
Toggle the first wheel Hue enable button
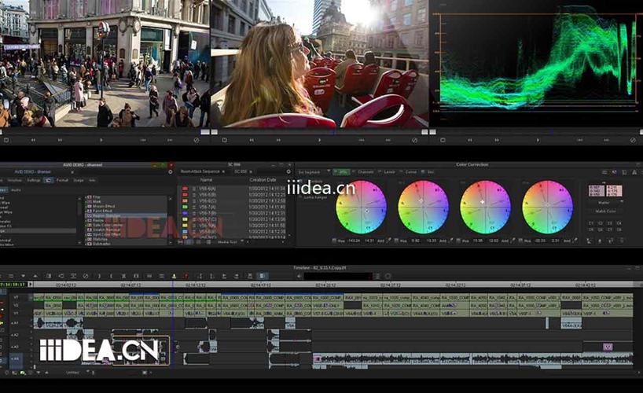(x=334, y=241)
